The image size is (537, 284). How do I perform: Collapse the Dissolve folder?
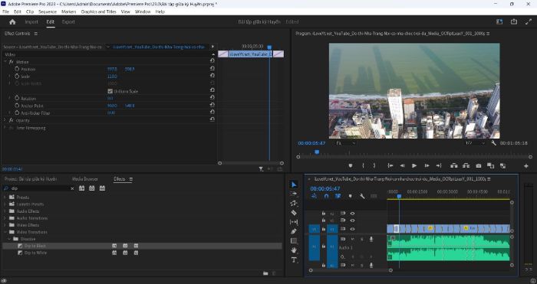(9, 239)
